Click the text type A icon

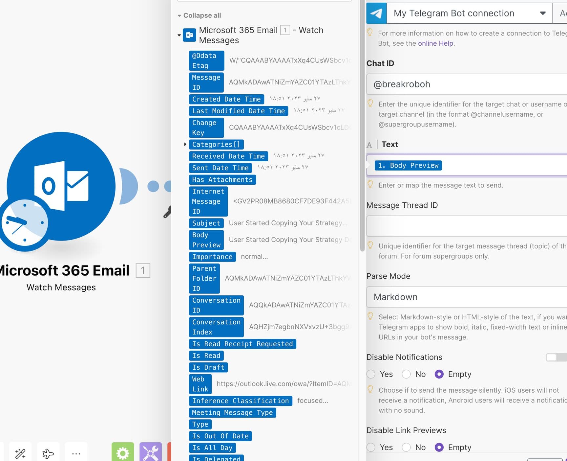(x=369, y=145)
